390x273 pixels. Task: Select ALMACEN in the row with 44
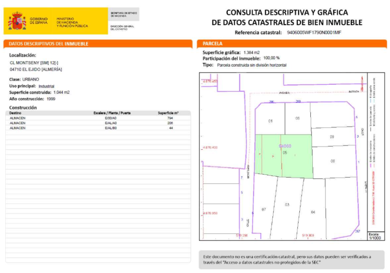(17, 128)
